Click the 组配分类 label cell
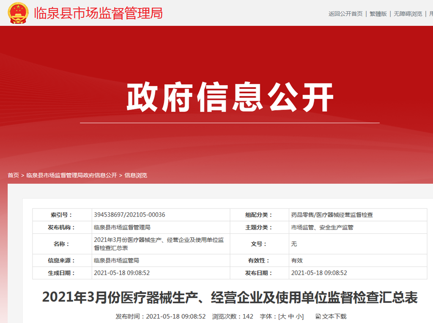 (x=259, y=215)
